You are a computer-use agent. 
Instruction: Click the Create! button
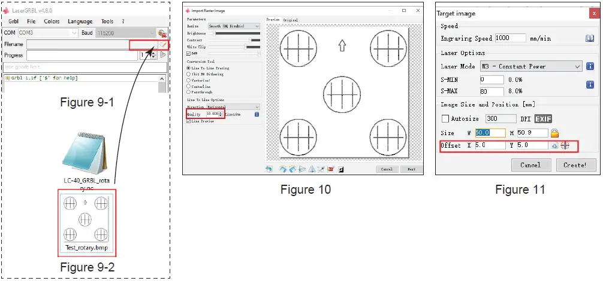[576, 165]
